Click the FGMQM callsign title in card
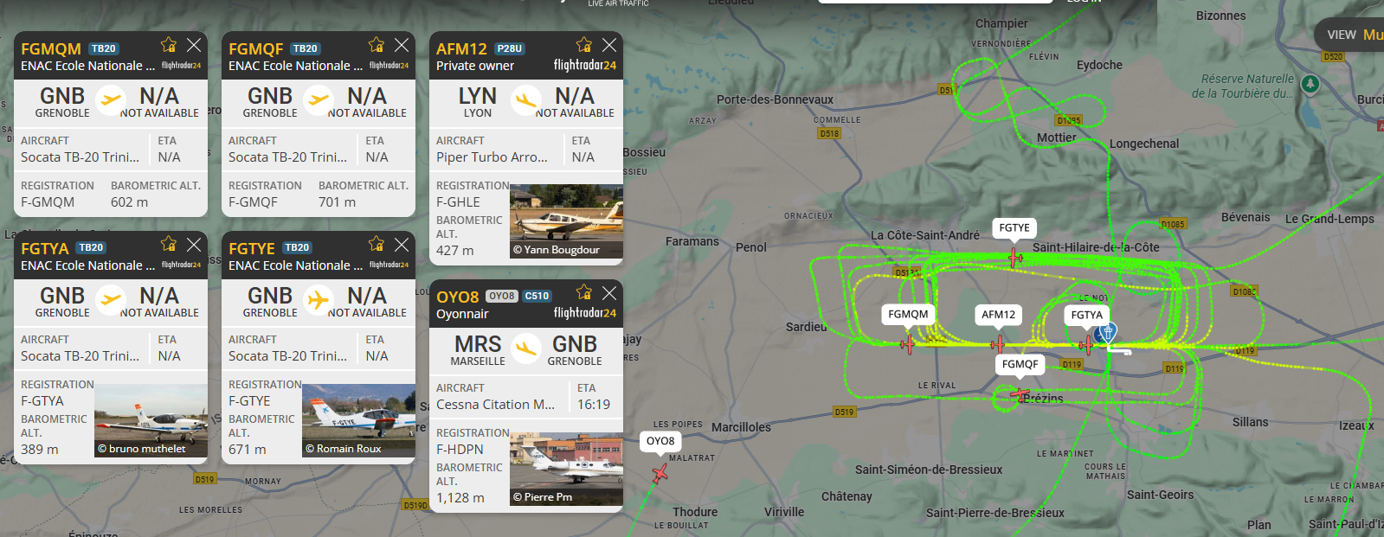 pos(51,49)
